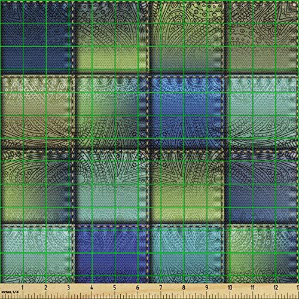Click the number 1 on the ruler
The width and height of the screenshot is (299, 299).
click(22, 288)
